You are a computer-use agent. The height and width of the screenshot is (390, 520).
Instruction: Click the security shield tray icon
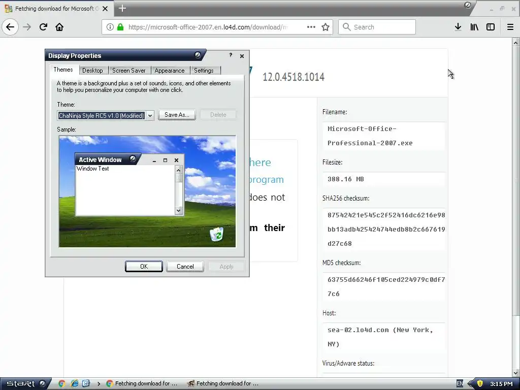479,384
